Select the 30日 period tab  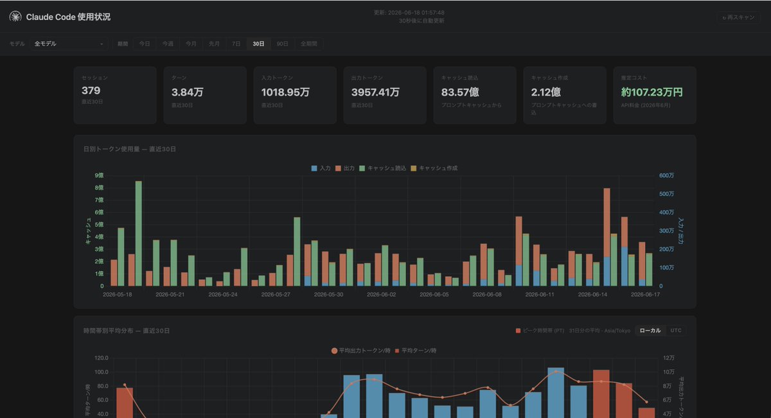coord(258,44)
